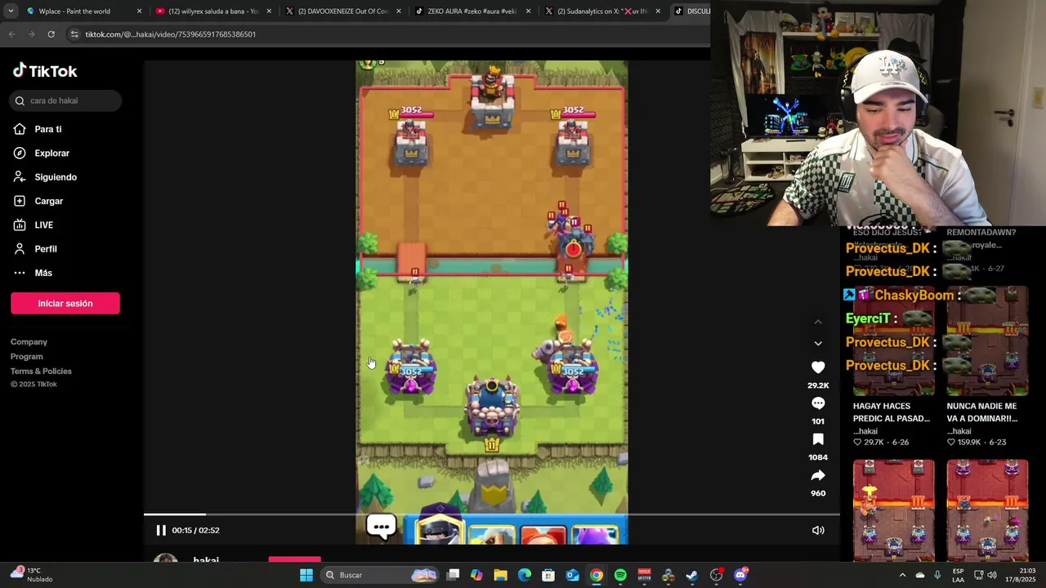This screenshot has width=1046, height=588.
Task: Open Discord from the taskbar
Action: tap(740, 575)
